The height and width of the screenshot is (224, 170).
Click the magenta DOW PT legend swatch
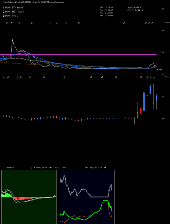point(3,16)
